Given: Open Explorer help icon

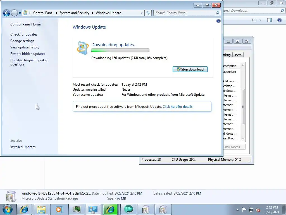Looking at the screenshot, I should pyautogui.click(x=279, y=20).
